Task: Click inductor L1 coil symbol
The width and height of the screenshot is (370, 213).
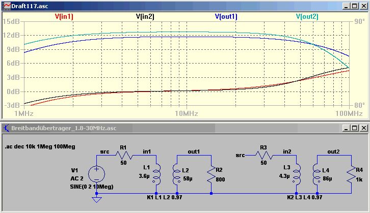Action: (156, 174)
